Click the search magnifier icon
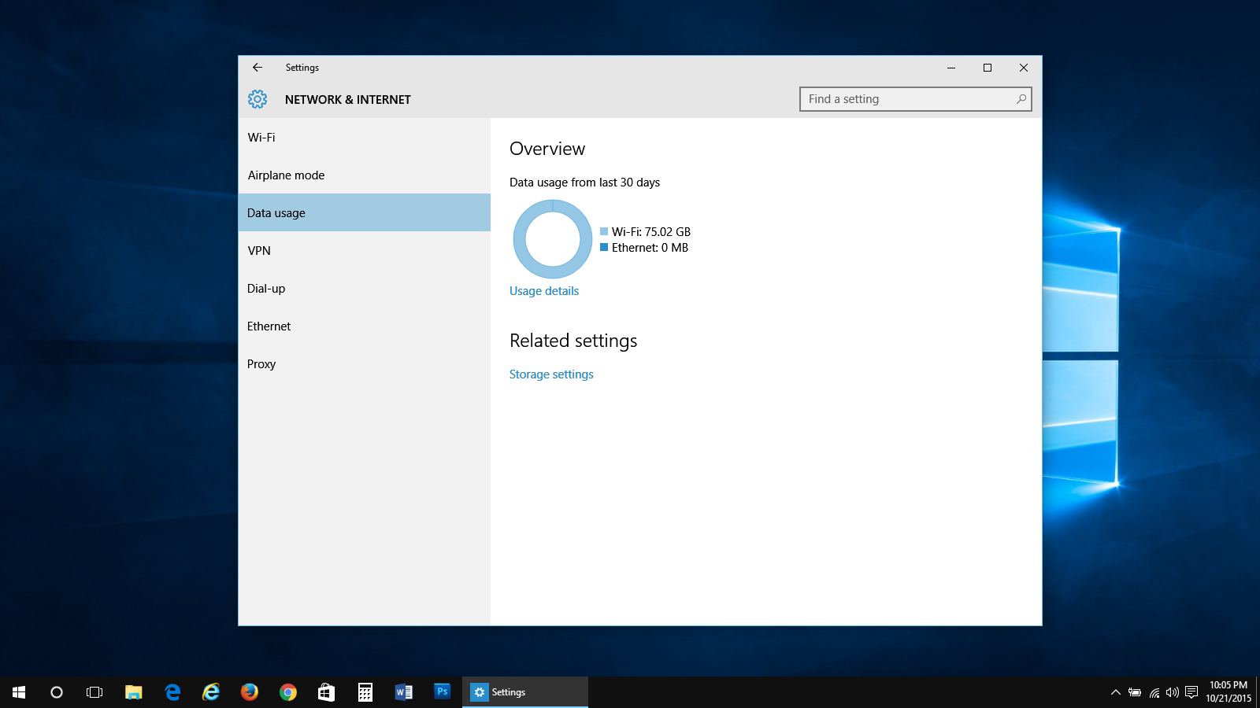The height and width of the screenshot is (708, 1260). coord(1021,99)
